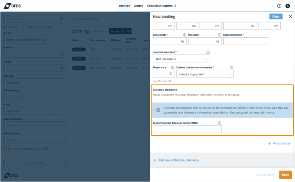Open the help question mark icon
This screenshot has width=295, height=182.
[x=279, y=6]
